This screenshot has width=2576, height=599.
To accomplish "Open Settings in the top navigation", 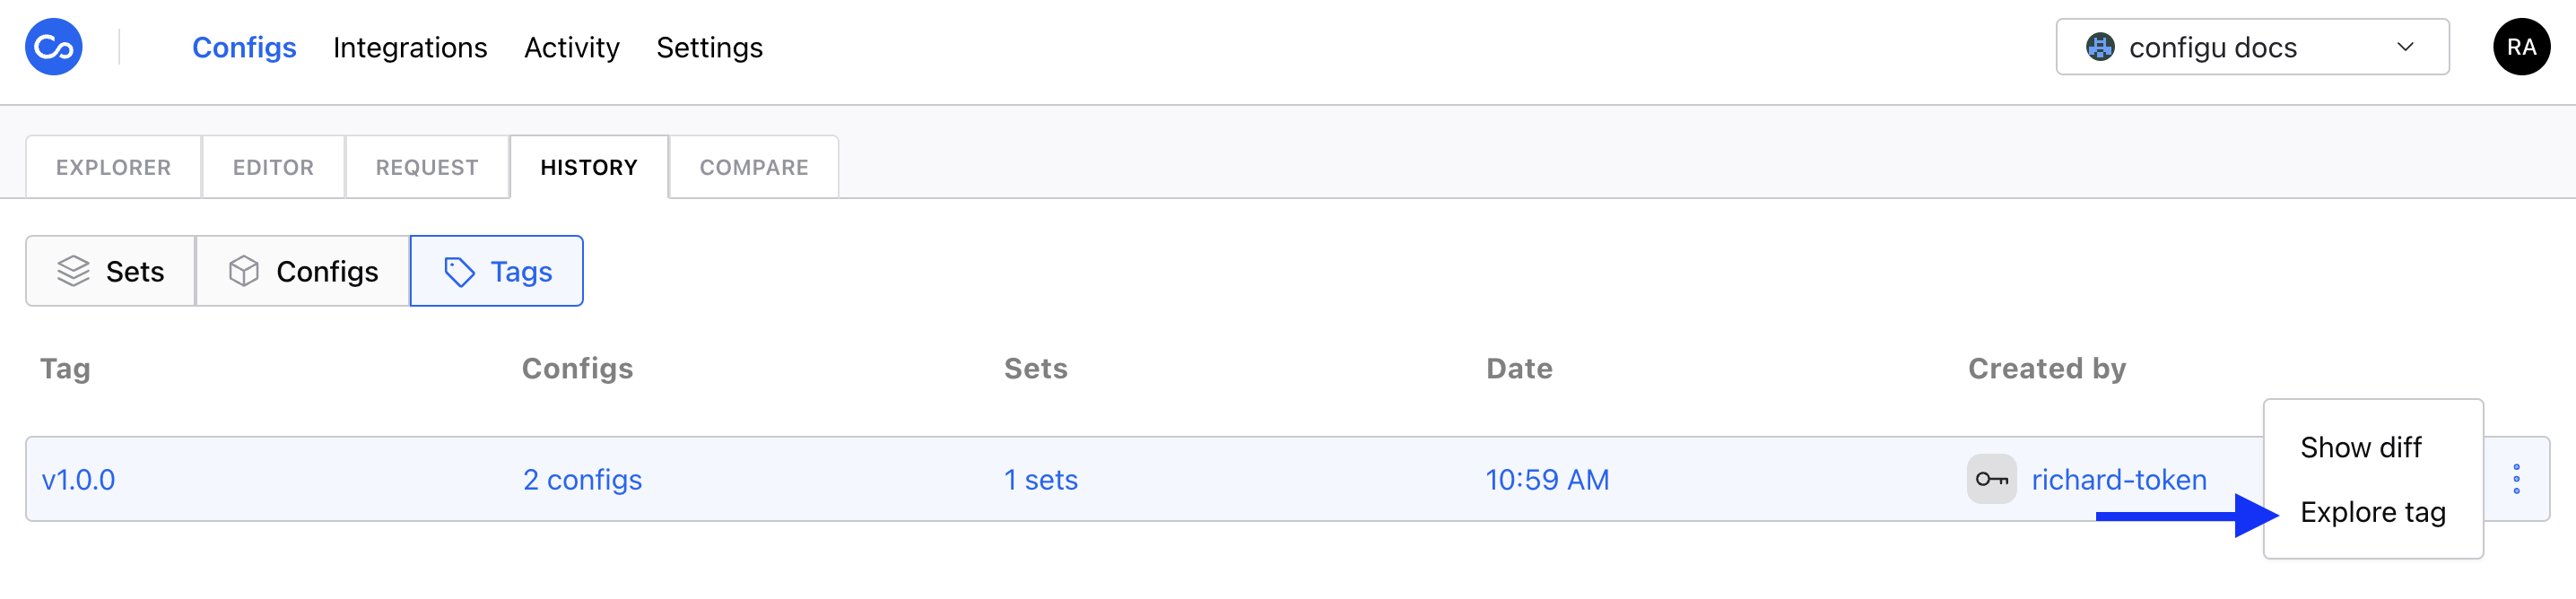I will pos(709,47).
